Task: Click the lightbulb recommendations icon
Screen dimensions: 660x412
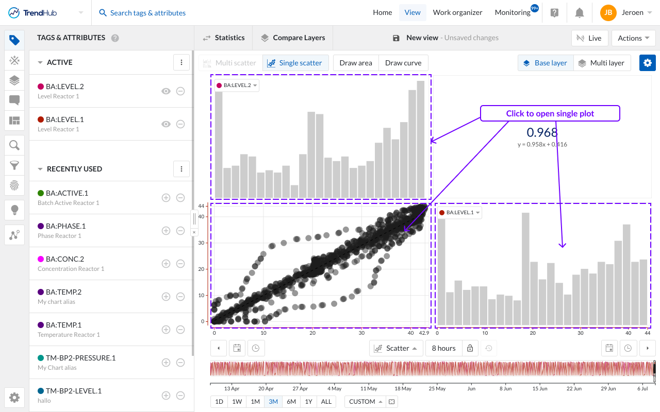Action: coord(14,210)
